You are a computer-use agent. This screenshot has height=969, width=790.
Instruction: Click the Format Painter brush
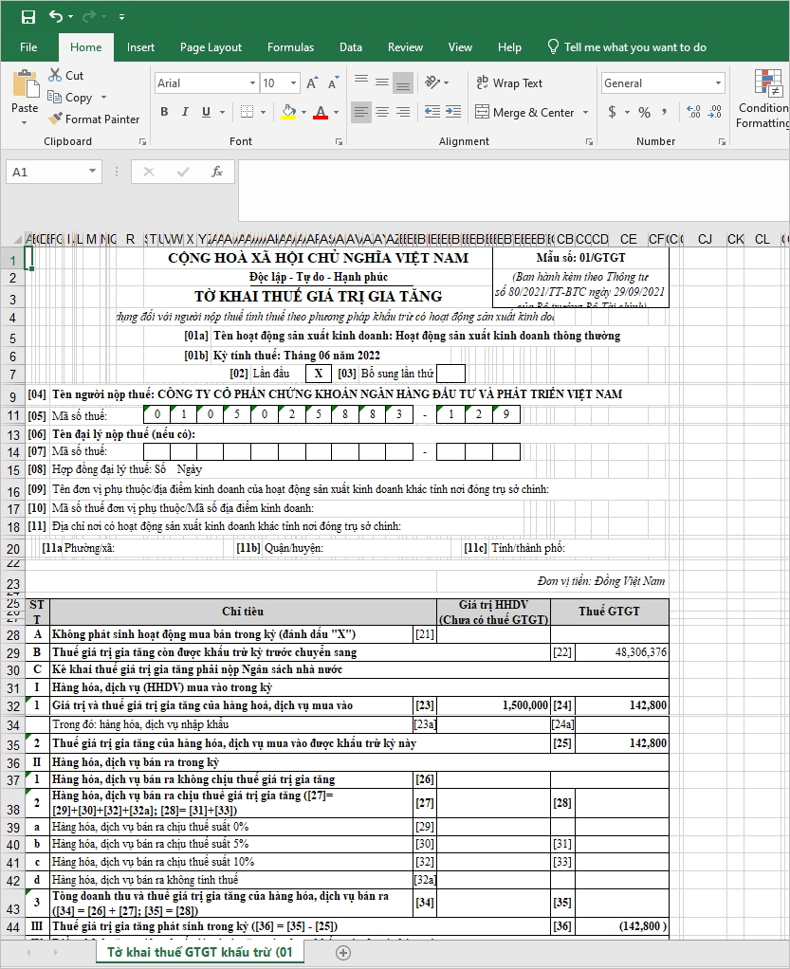54,119
